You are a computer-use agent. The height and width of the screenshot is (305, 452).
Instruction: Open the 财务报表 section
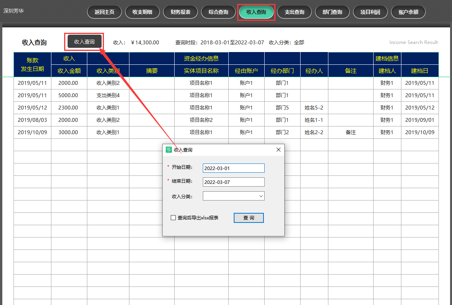[180, 12]
